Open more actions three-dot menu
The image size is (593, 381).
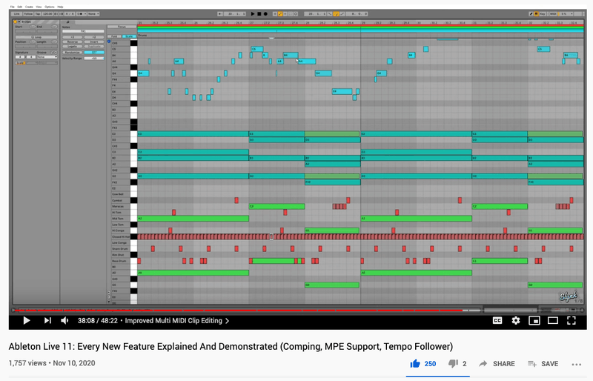577,365
